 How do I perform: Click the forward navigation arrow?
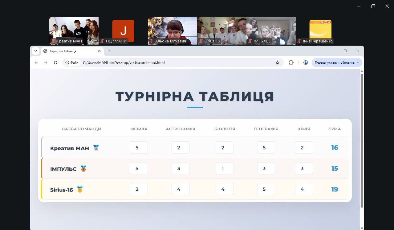point(46,62)
